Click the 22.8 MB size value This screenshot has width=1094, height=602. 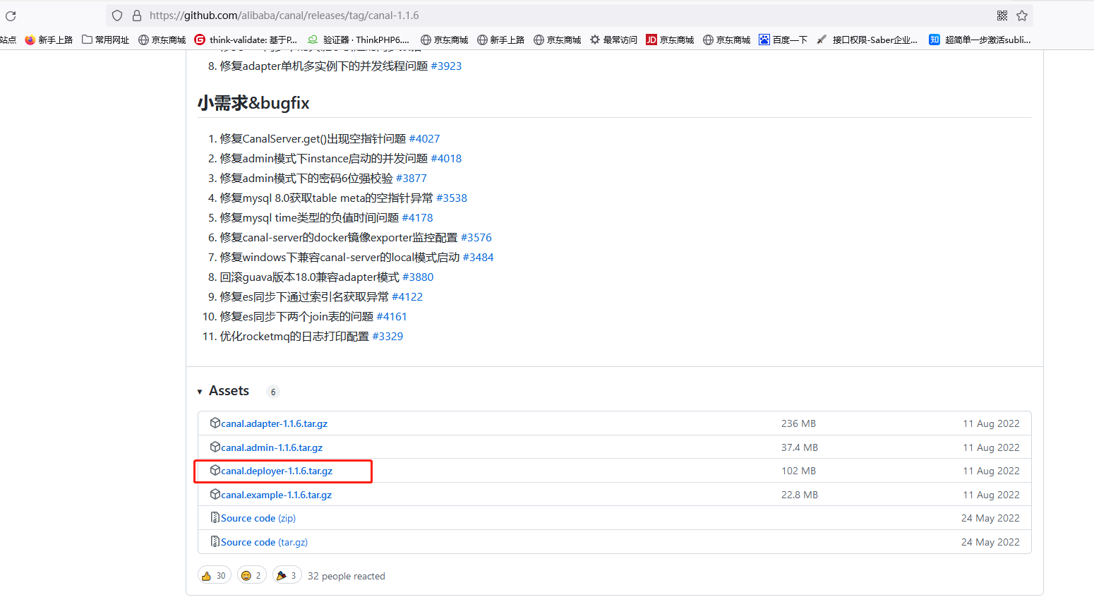(800, 495)
